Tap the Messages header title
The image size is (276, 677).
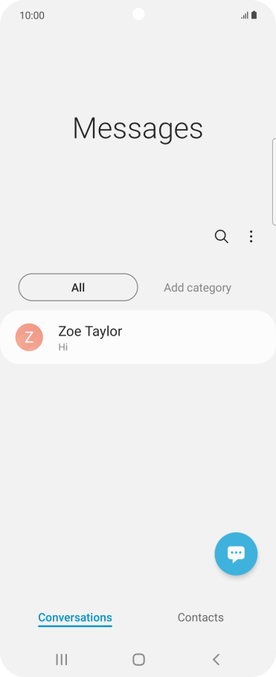tap(138, 128)
